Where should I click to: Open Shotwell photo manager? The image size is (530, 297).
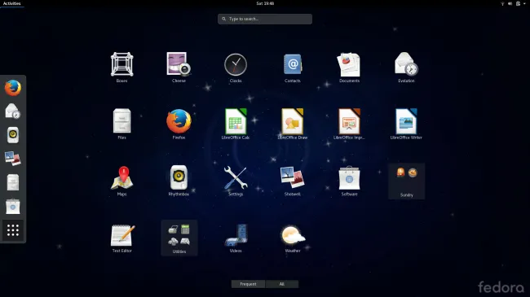293,180
